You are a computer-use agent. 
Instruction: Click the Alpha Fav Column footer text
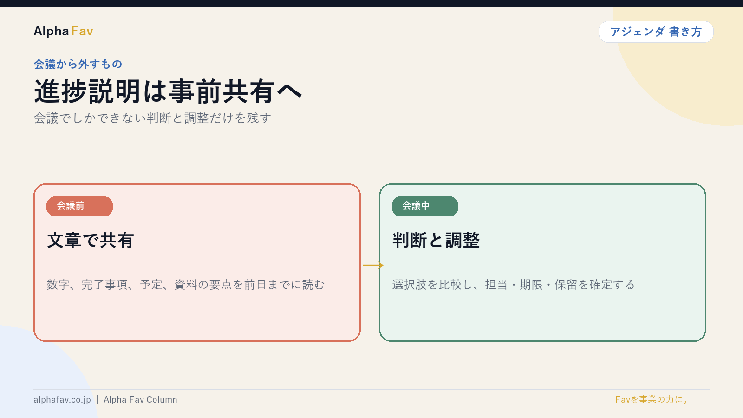coord(140,399)
